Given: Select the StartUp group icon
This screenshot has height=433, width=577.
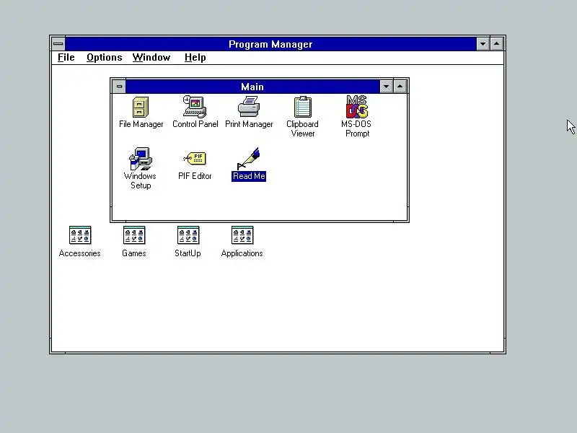Looking at the screenshot, I should pyautogui.click(x=188, y=235).
